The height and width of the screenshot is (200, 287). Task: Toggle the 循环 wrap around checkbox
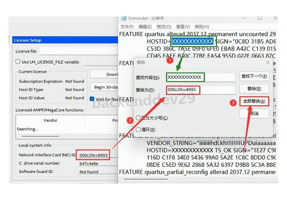pyautogui.click(x=139, y=130)
